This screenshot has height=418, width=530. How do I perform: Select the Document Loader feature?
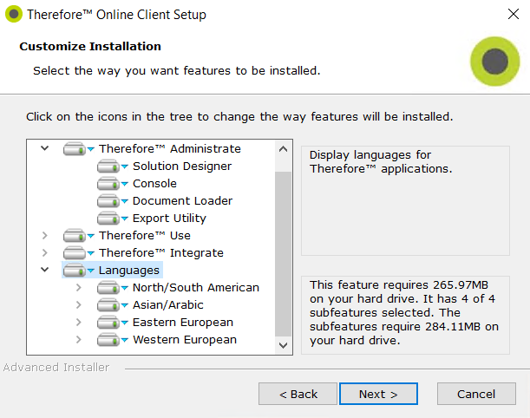coord(182,200)
